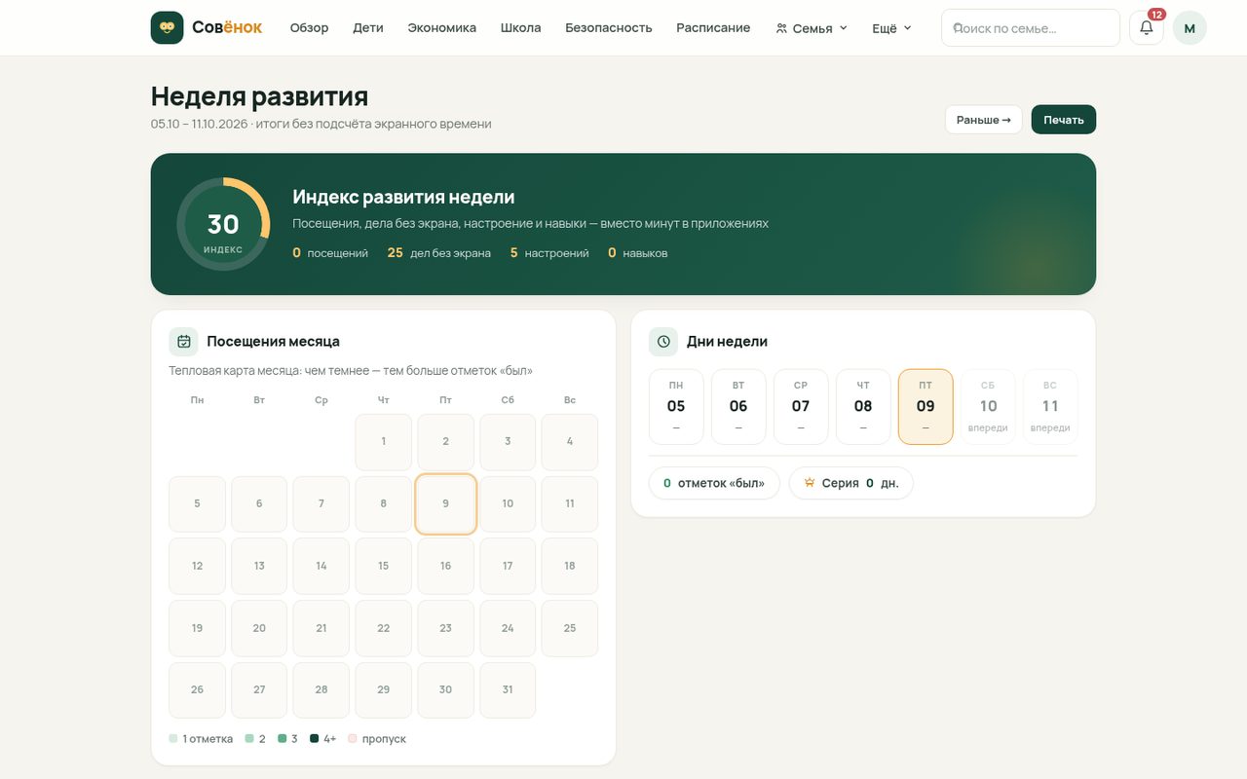Click the Серия 0 дн. chip

[850, 483]
